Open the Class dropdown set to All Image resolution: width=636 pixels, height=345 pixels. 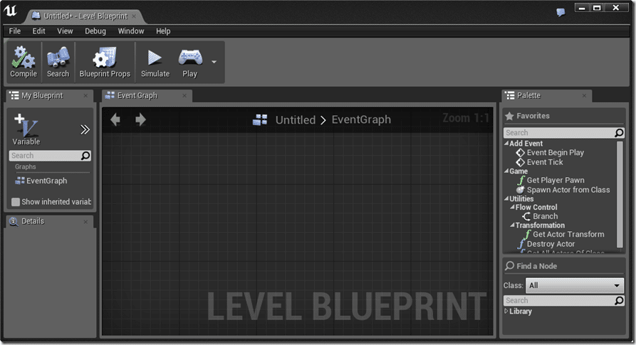[575, 285]
